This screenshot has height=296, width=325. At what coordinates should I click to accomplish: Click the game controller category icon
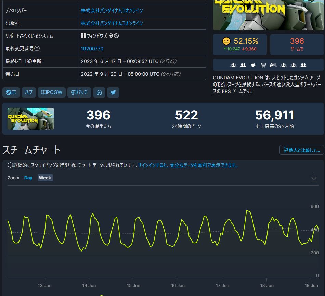click(273, 65)
